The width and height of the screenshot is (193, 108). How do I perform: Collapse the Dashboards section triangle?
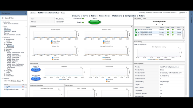coord(2,37)
